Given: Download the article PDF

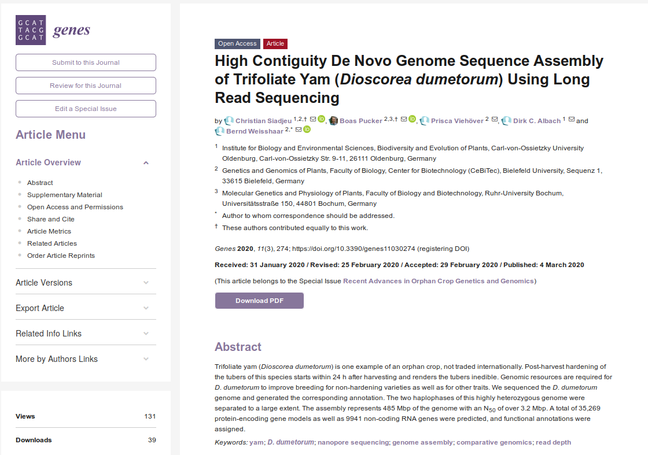Looking at the screenshot, I should click(x=260, y=301).
